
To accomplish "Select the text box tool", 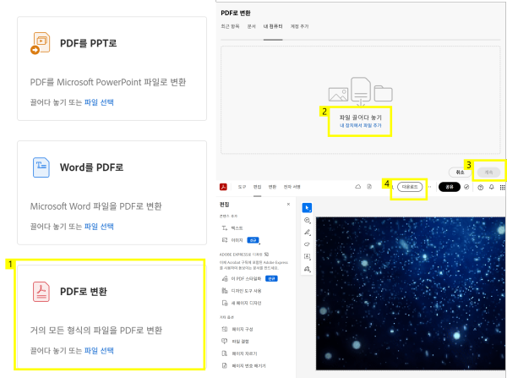I will click(x=307, y=256).
